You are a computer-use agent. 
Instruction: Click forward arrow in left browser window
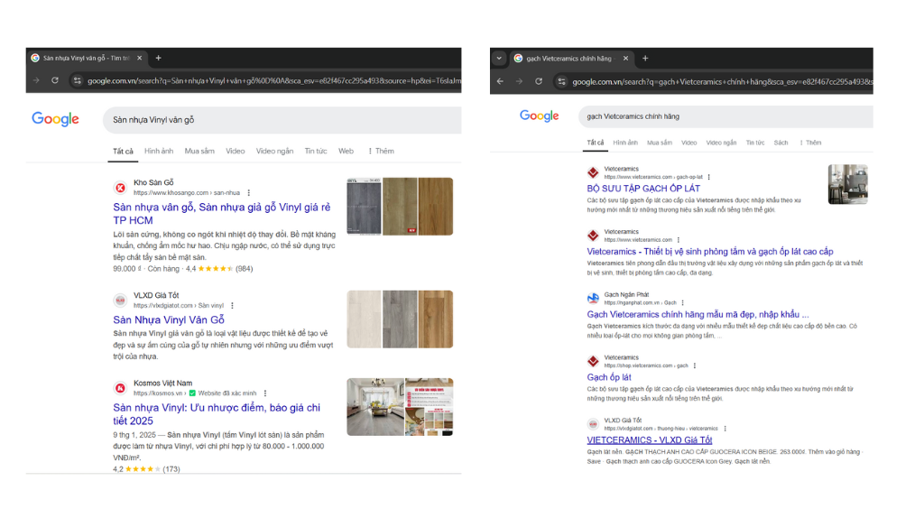[x=36, y=80]
